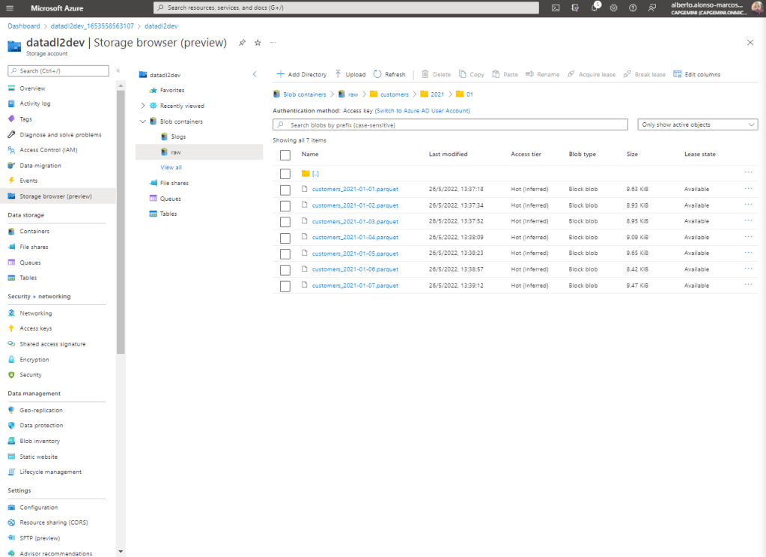Viewport: 766px width, 557px height.
Task: Click the Upload toolbar button
Action: [x=350, y=74]
